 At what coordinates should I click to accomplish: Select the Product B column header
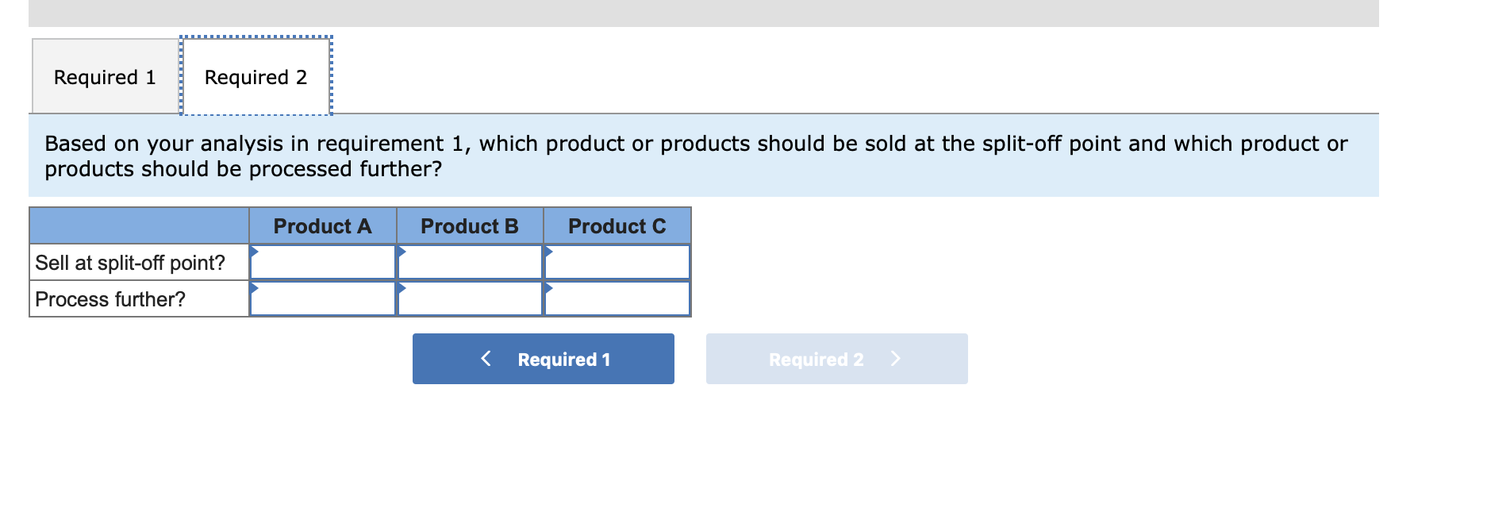click(x=470, y=226)
